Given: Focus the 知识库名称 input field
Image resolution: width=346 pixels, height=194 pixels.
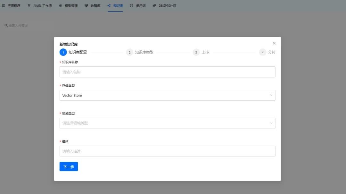Looking at the screenshot, I should pos(167,72).
